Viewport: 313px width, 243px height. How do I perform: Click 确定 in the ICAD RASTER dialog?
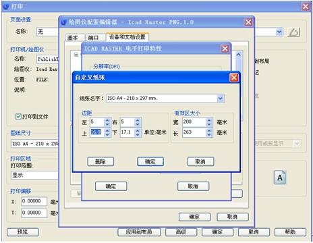click(111, 186)
